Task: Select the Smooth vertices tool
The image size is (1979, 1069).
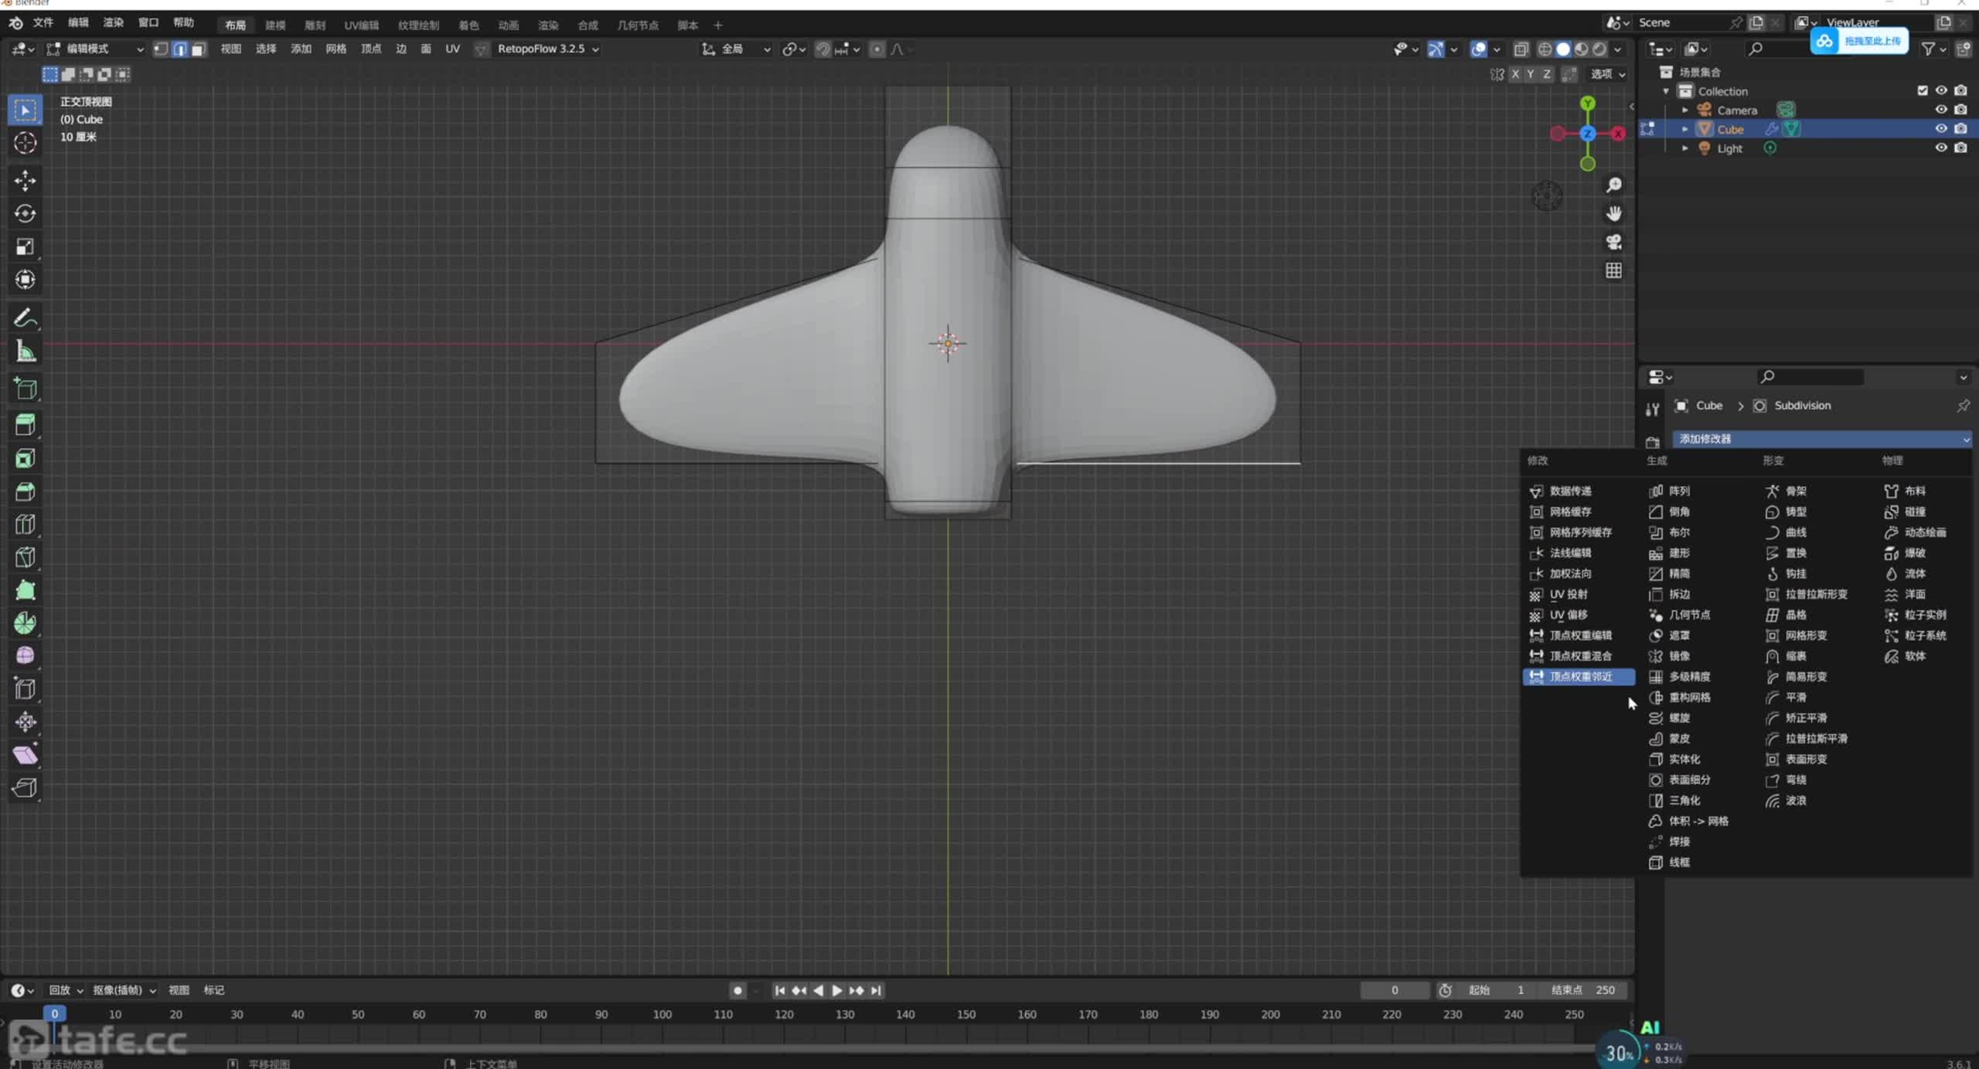Action: point(25,656)
